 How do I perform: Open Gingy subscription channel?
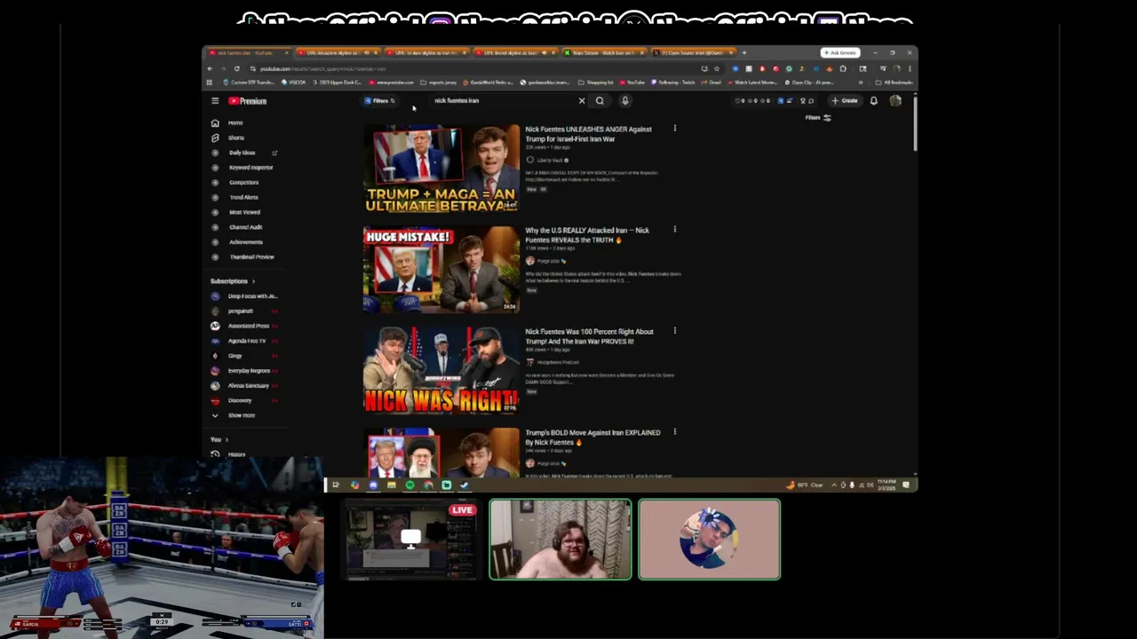click(x=246, y=356)
